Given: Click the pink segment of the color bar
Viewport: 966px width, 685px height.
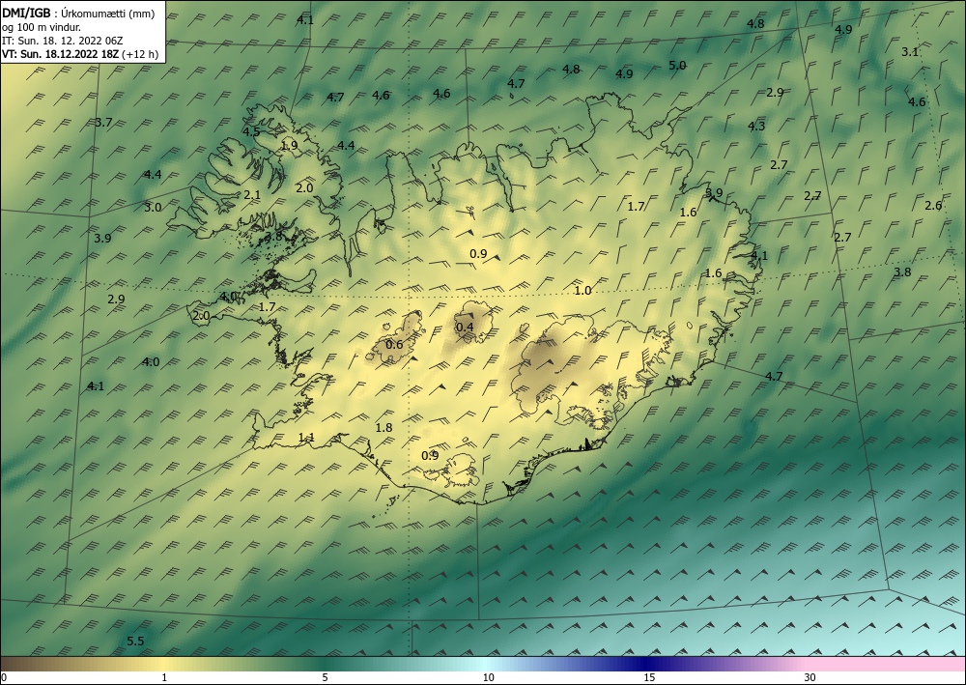Looking at the screenshot, I should click(x=887, y=664).
